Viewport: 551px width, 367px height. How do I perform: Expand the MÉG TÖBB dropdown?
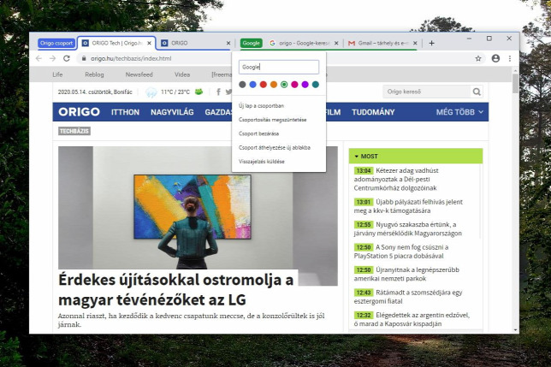click(459, 112)
